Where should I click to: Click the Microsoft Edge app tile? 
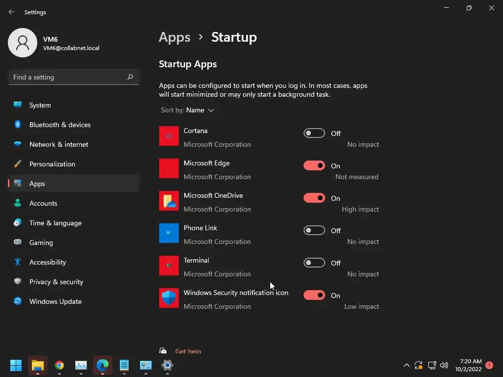tap(169, 168)
